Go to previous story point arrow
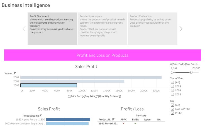 pos(24,29)
